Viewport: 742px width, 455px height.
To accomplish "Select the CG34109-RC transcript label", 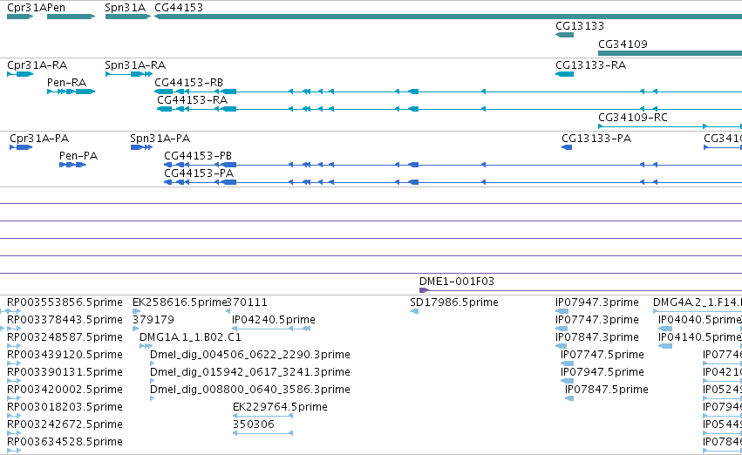I will pyautogui.click(x=633, y=118).
